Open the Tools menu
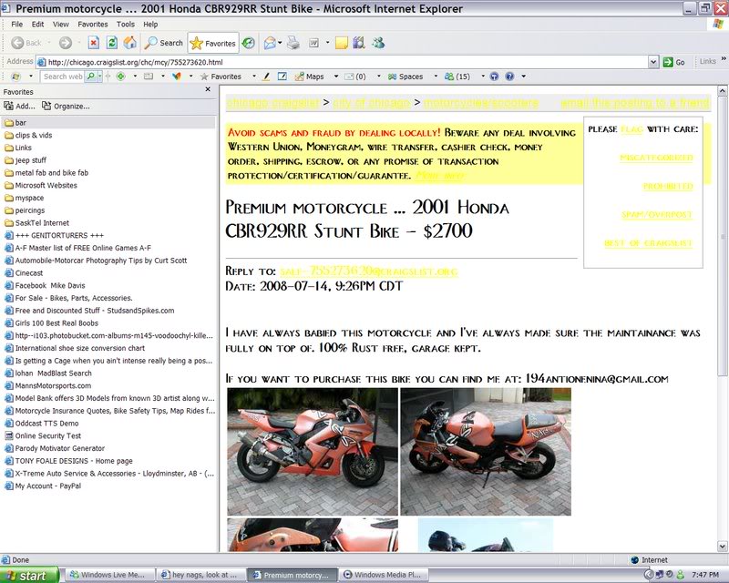Screen dimensions: 729x583 (126, 24)
